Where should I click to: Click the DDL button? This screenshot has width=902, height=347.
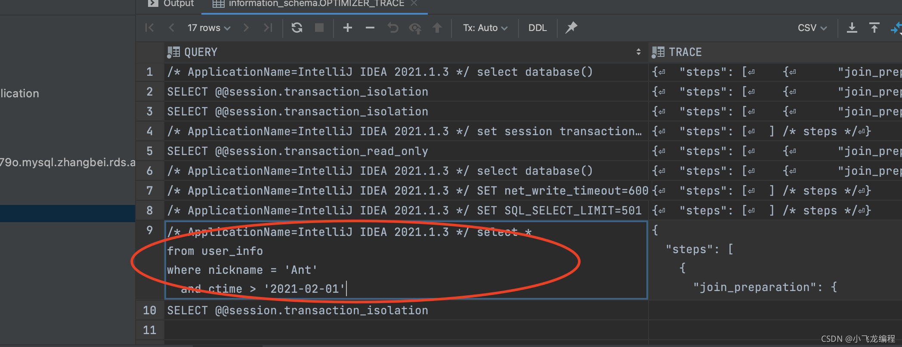(x=537, y=28)
